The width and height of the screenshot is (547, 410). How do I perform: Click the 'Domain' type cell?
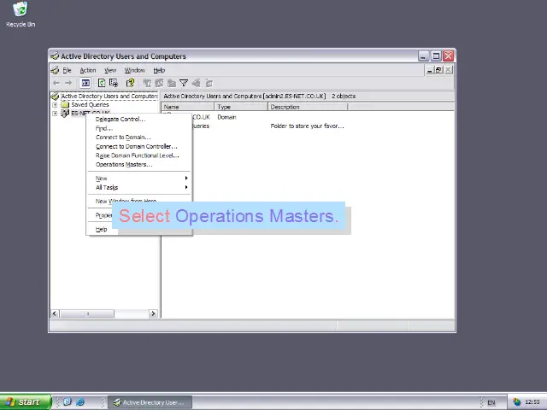[226, 117]
